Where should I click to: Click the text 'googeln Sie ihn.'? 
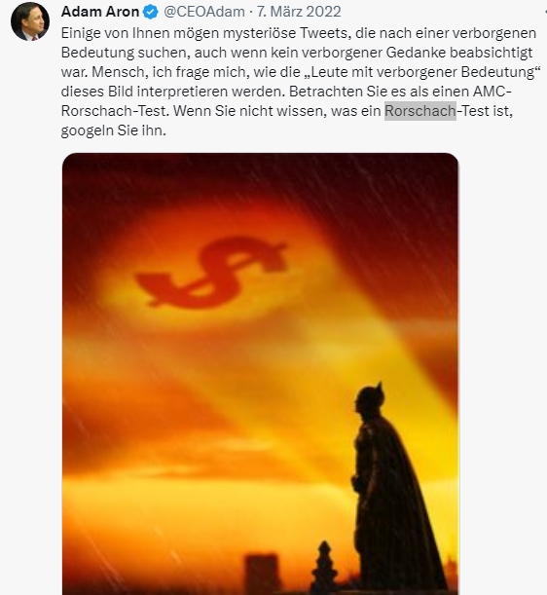(x=114, y=130)
